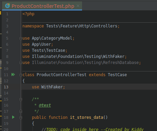157x131 pixels.
Task: Click unused RefreshDatabase import text
Action: click(x=85, y=63)
